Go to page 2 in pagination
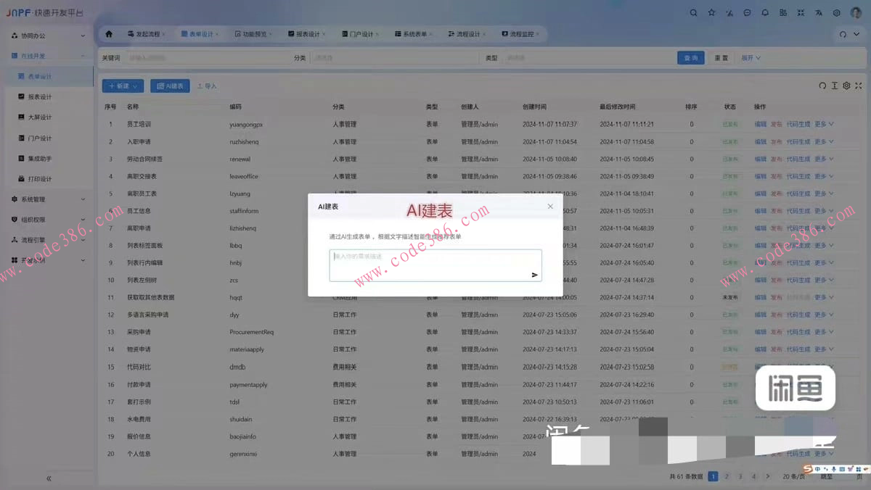Screen dimensions: 871x490 pos(727,476)
